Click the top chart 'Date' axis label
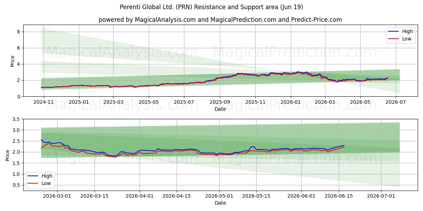423x211 pixels. (220, 109)
